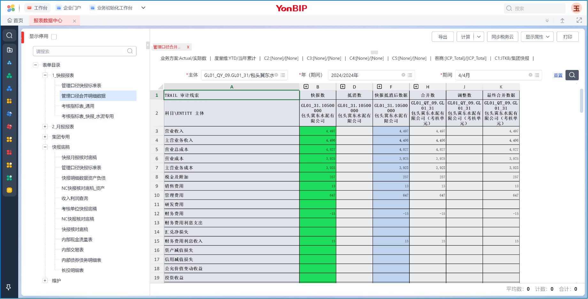This screenshot has height=299, width=588.
Task: Open the 企业门户 menu item
Action: (68, 8)
